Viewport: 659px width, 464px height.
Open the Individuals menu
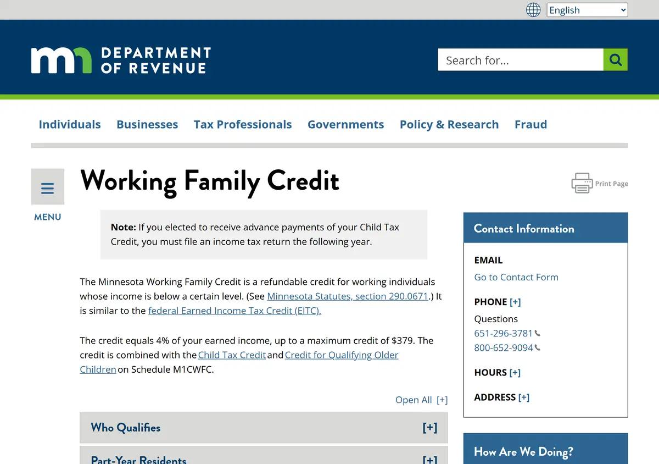[70, 124]
